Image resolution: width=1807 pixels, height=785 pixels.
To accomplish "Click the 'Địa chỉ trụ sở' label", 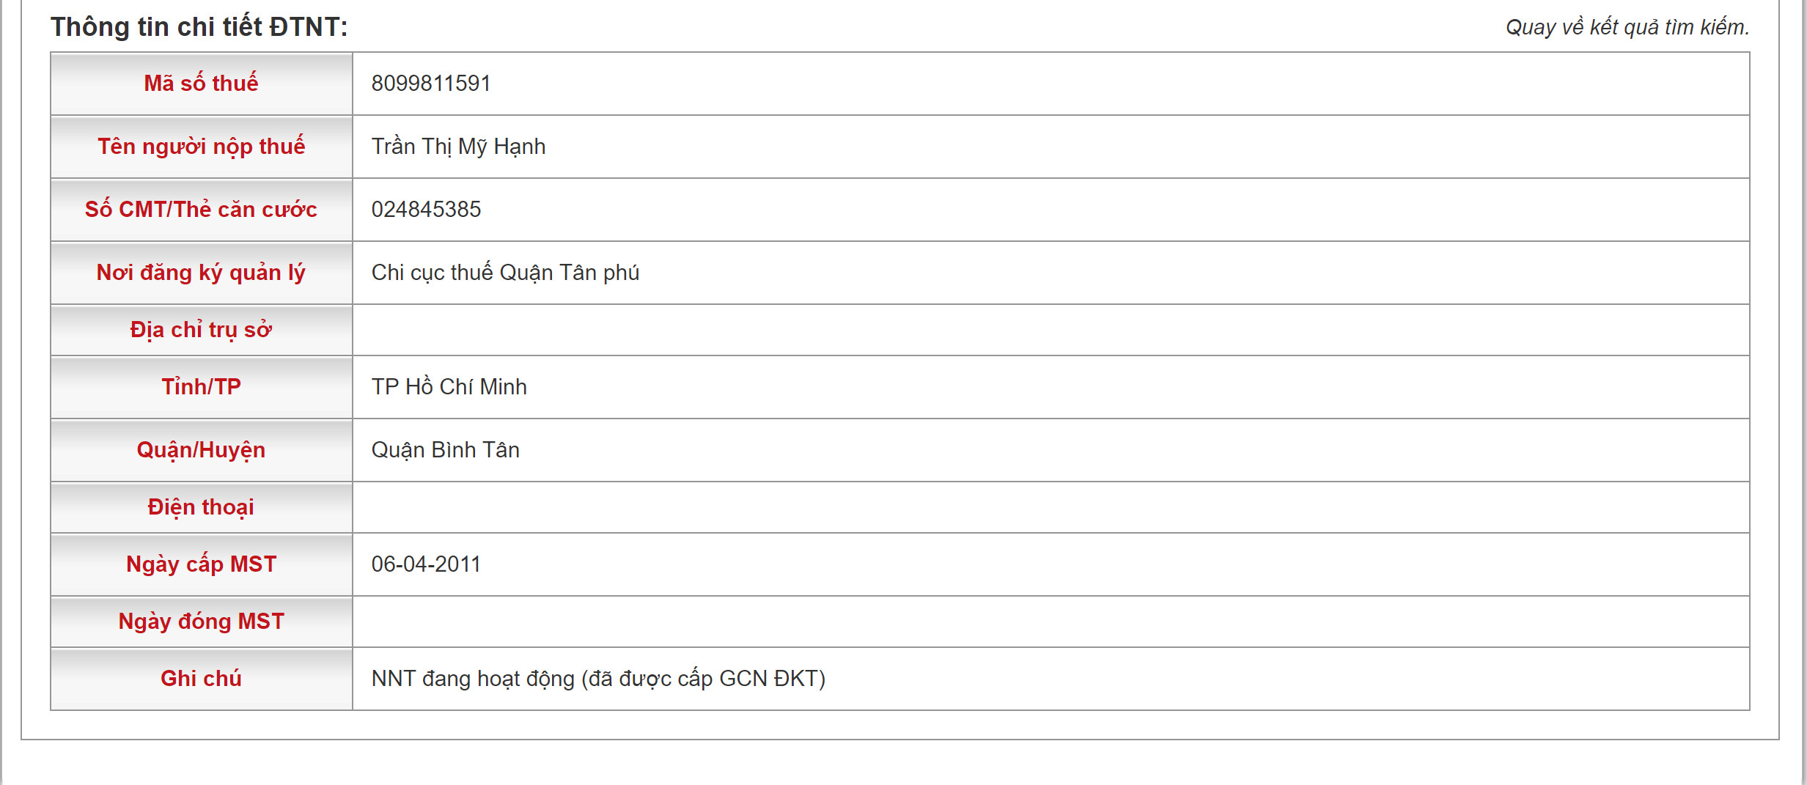I will point(201,330).
